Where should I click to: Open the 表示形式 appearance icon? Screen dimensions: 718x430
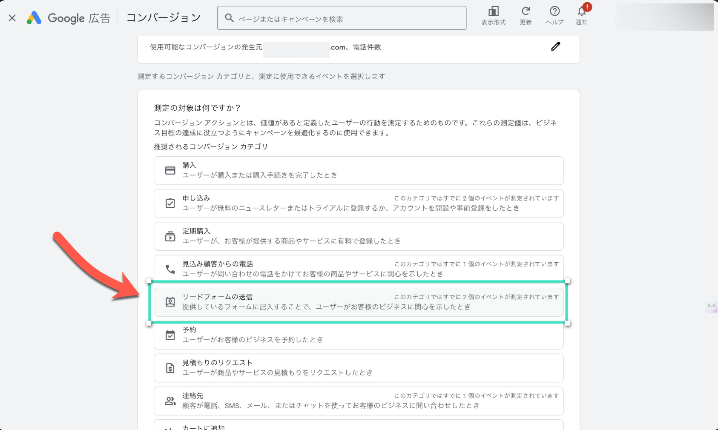pyautogui.click(x=493, y=11)
